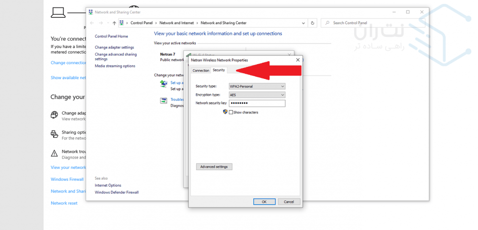Click the Sharing options icon in Settings
This screenshot has height=230, width=478.
(x=54, y=134)
